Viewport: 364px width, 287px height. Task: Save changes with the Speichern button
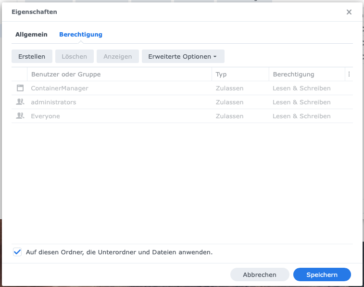click(x=322, y=275)
